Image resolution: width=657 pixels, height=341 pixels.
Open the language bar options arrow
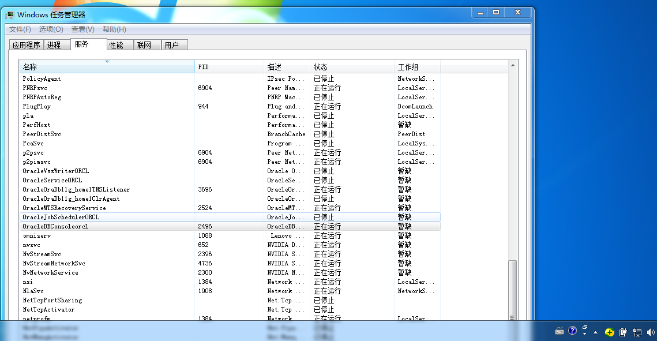tap(584, 334)
